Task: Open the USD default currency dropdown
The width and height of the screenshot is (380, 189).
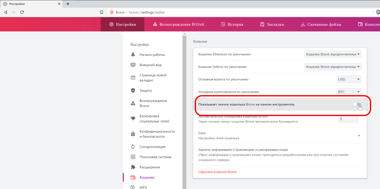Action: (349, 79)
